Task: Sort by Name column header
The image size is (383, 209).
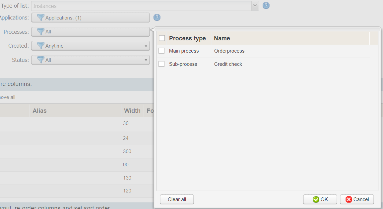Action: pos(222,38)
